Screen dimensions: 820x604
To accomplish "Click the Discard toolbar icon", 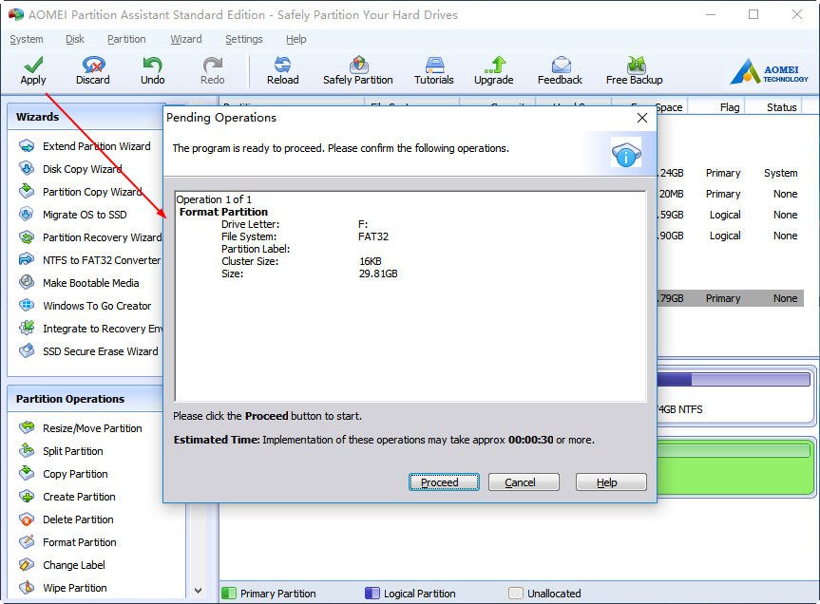I will (x=93, y=70).
